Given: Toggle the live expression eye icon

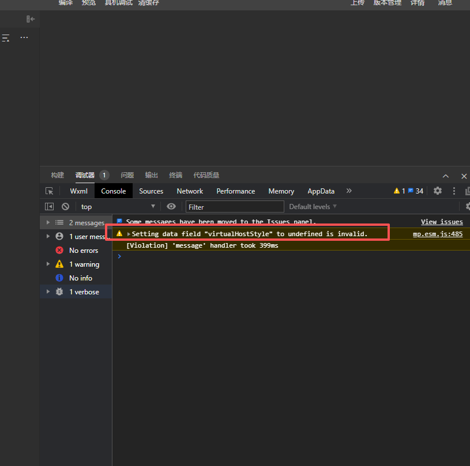Looking at the screenshot, I should coord(171,206).
